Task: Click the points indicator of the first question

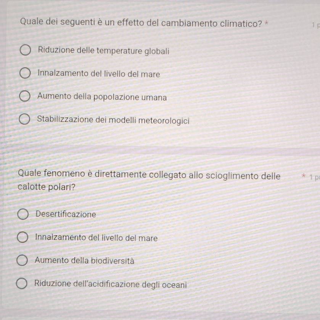Action: coord(315,25)
